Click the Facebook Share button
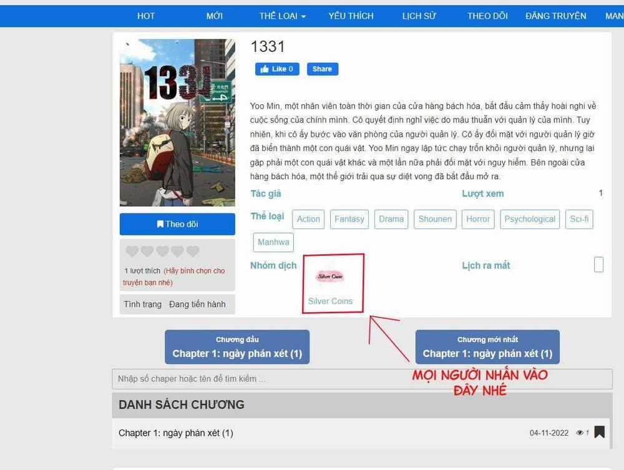 (322, 69)
